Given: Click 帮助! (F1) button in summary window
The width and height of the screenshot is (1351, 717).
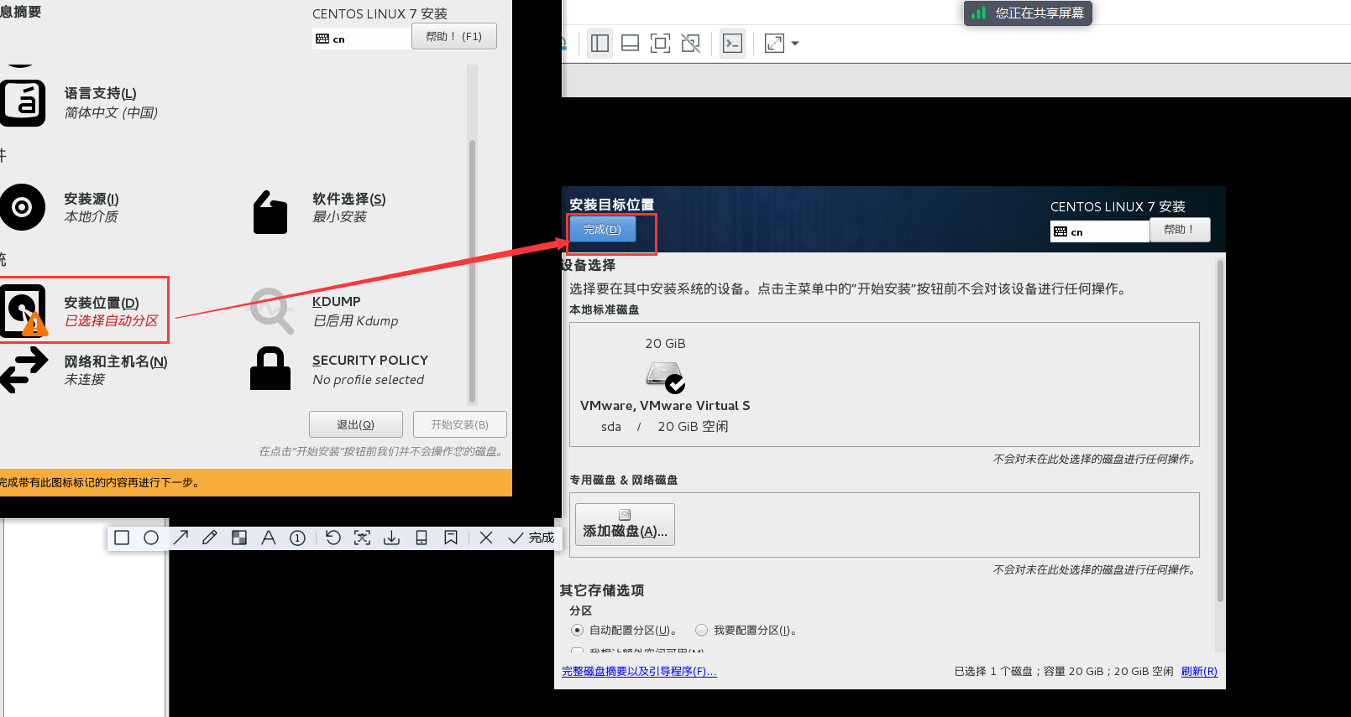Looking at the screenshot, I should (454, 36).
